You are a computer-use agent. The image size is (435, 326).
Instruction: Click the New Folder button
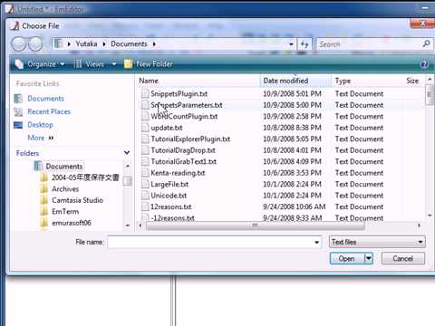point(149,64)
